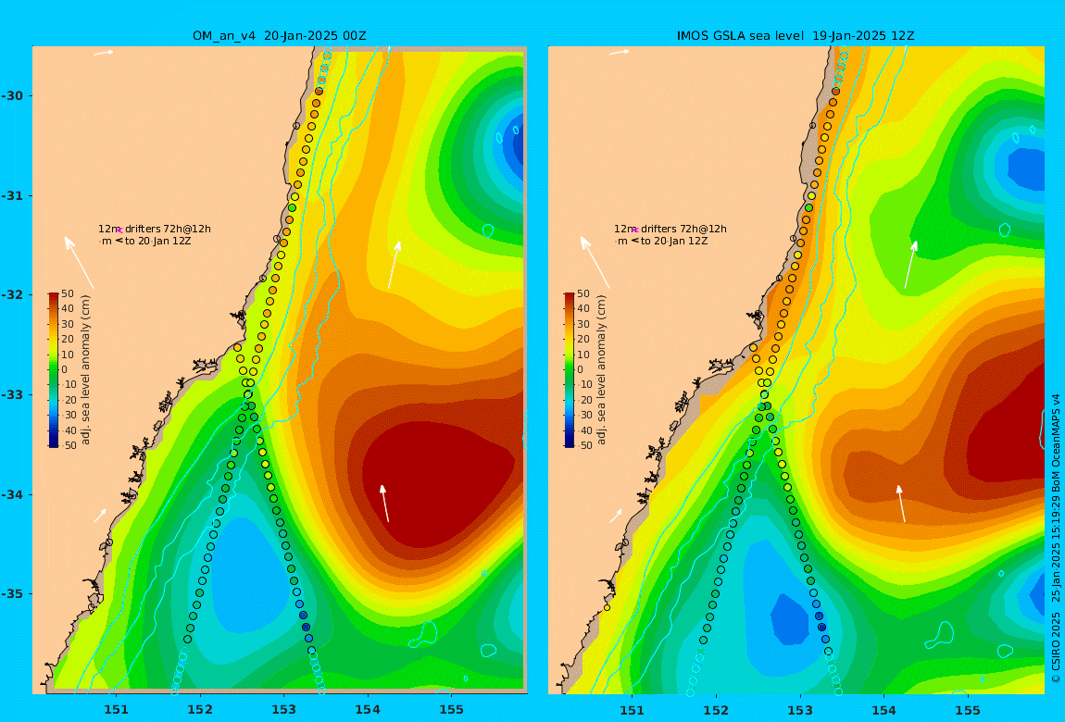Image resolution: width=1065 pixels, height=722 pixels.
Task: Click longitude label "153" under right map
Action: click(800, 710)
